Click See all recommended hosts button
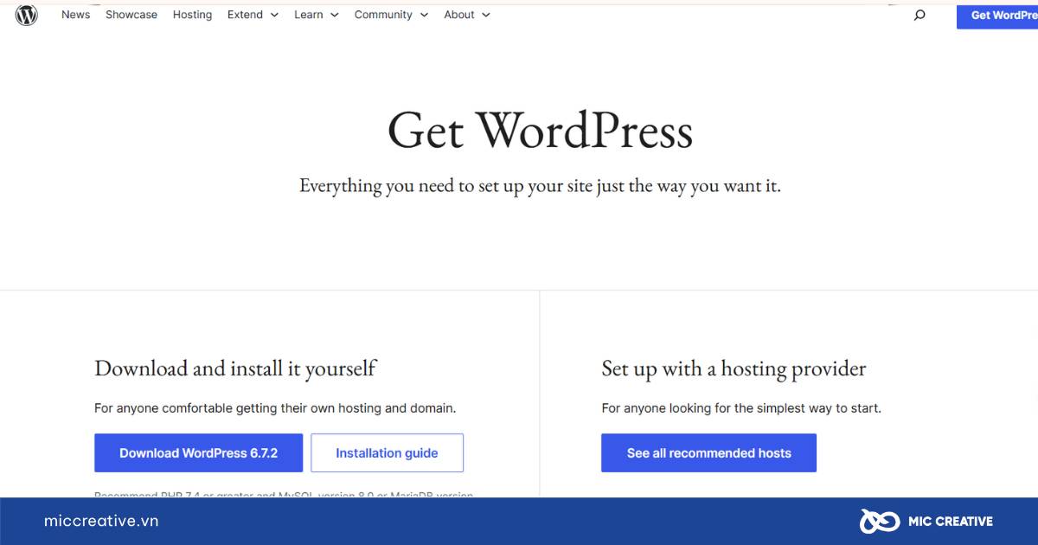This screenshot has width=1038, height=545. point(708,453)
